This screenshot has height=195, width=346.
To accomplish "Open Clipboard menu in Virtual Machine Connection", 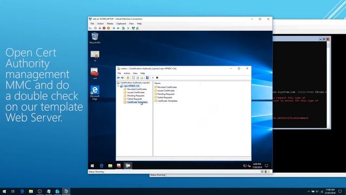I will coord(121,24).
